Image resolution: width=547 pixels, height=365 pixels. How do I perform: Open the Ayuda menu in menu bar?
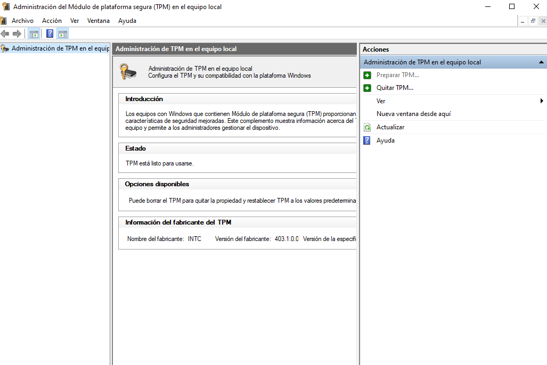[127, 21]
